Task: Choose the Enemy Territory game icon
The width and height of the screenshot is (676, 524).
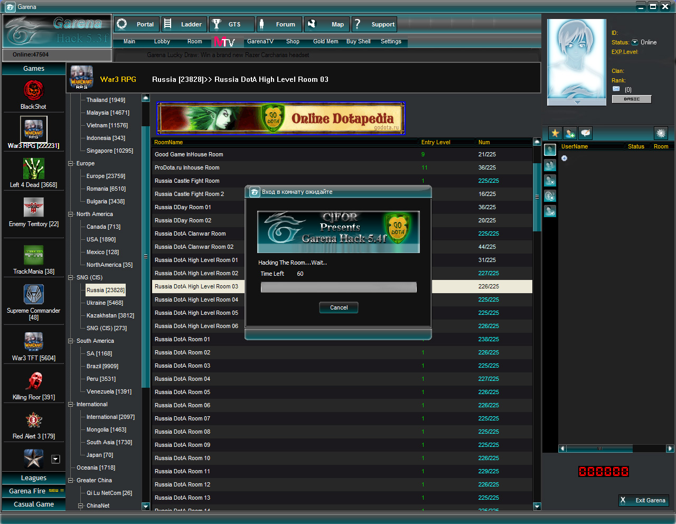Action: point(33,208)
